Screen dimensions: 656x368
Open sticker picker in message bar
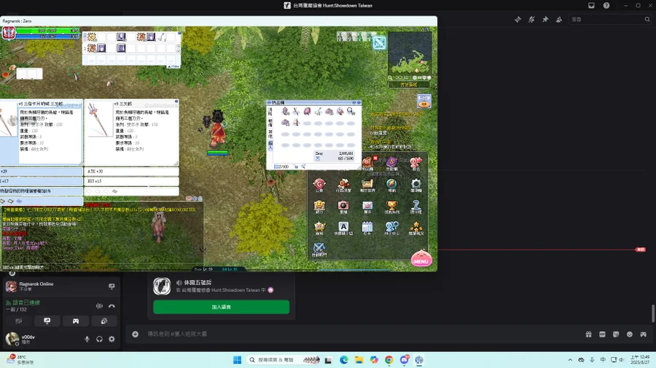(x=616, y=335)
